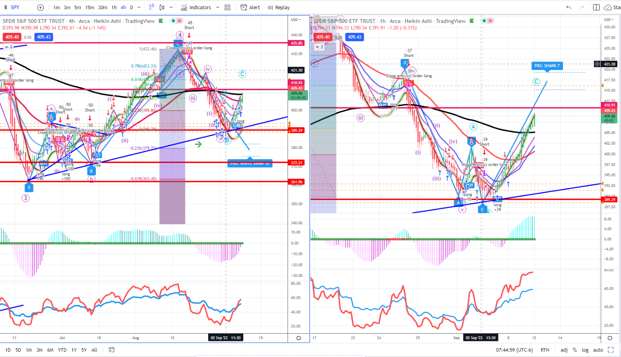Viewport: 621px width, 357px height.
Task: Open left chart time axis settings gear
Action: (x=299, y=338)
